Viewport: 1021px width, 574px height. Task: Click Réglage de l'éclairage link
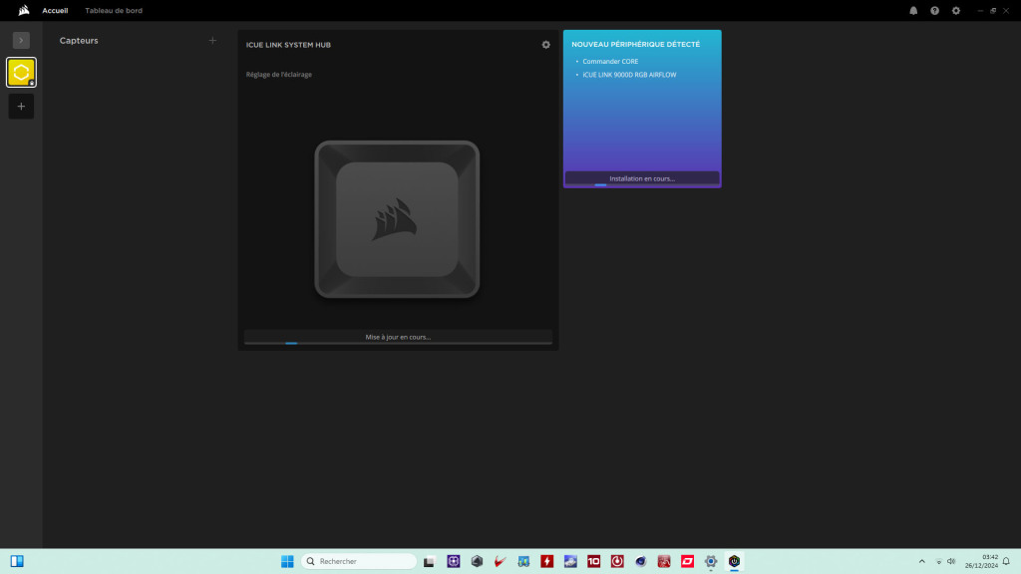coord(279,75)
